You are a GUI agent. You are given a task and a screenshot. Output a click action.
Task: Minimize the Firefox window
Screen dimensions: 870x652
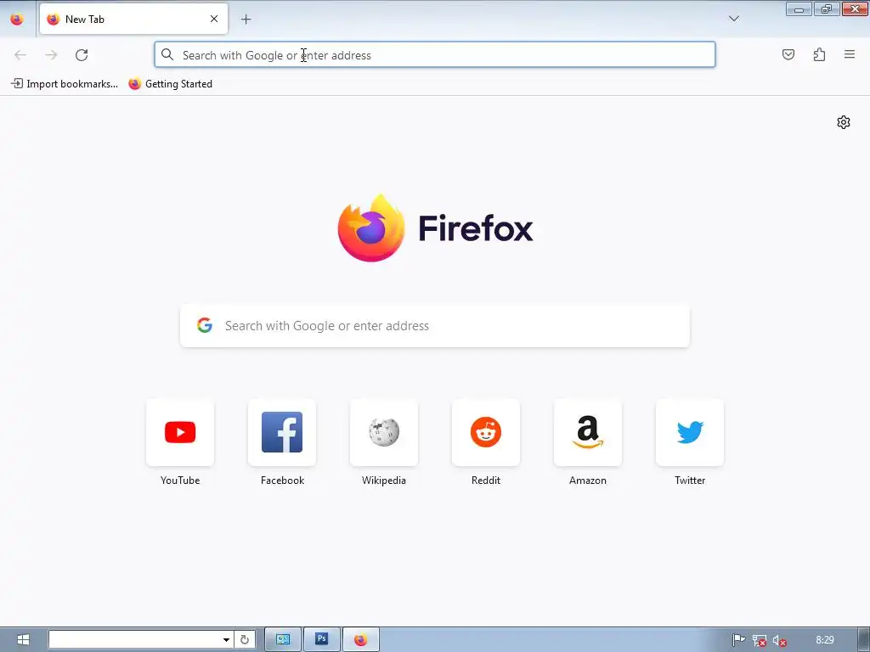799,8
